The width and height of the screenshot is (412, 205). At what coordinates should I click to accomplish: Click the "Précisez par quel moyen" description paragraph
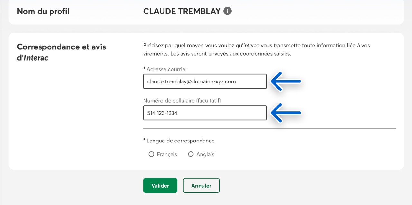pos(256,49)
